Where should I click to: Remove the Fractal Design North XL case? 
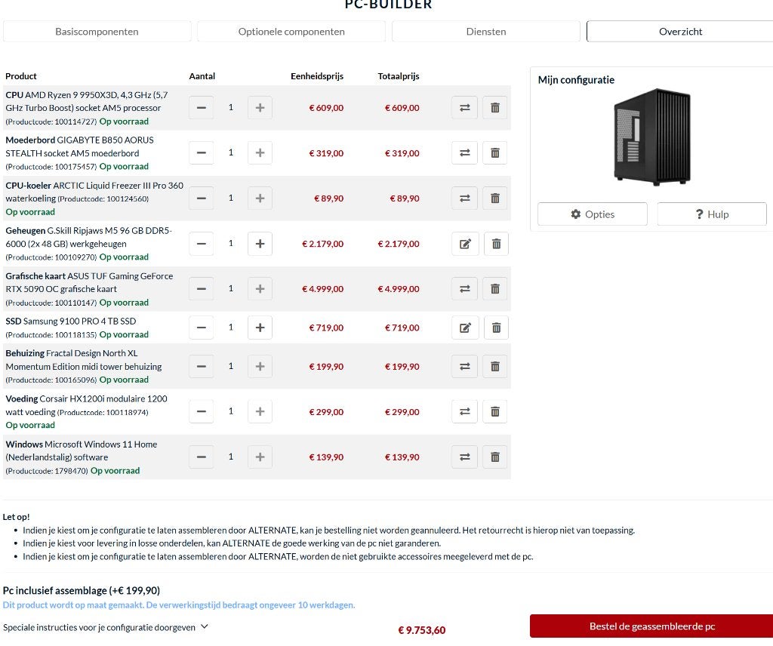click(x=495, y=367)
